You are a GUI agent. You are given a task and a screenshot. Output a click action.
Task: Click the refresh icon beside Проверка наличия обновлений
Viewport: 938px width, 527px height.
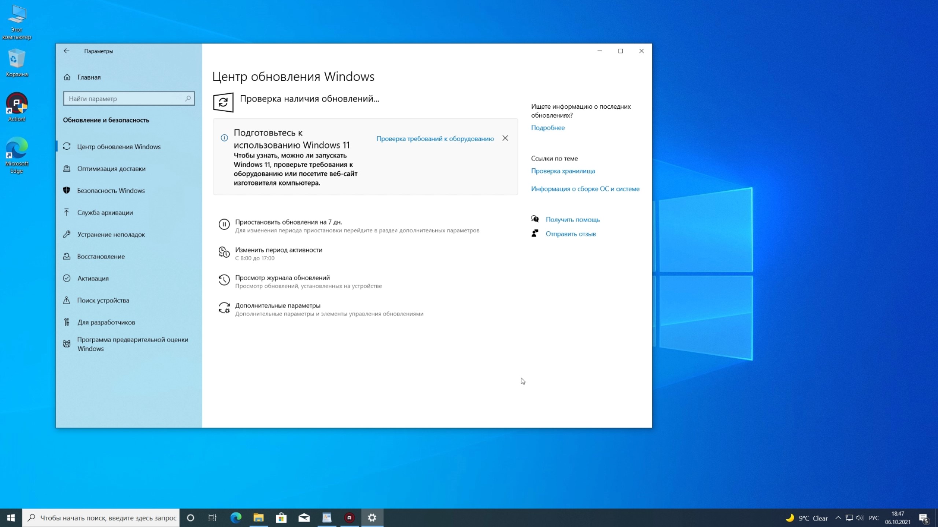(223, 102)
